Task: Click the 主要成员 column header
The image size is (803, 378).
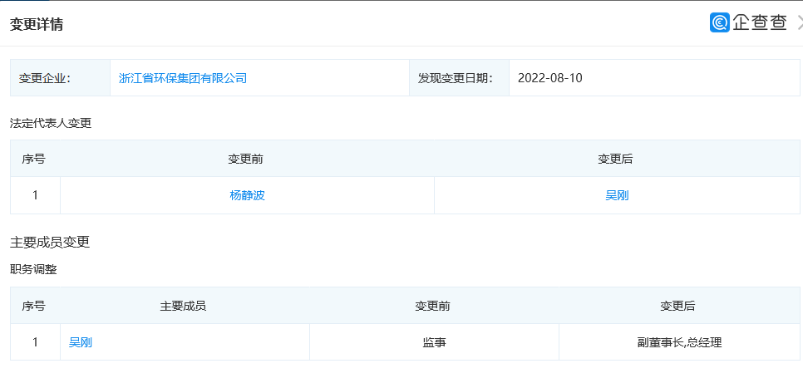Action: pyautogui.click(x=183, y=306)
